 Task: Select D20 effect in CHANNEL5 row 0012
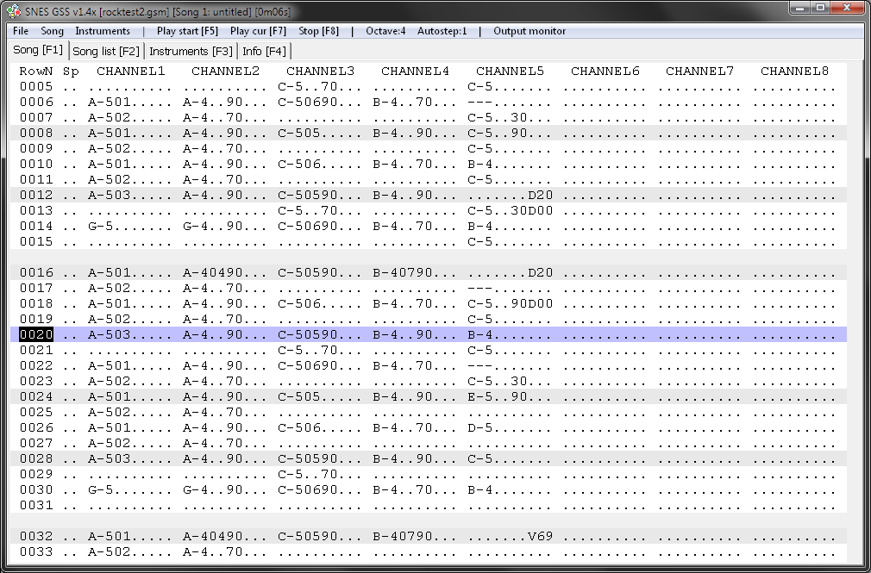541,195
